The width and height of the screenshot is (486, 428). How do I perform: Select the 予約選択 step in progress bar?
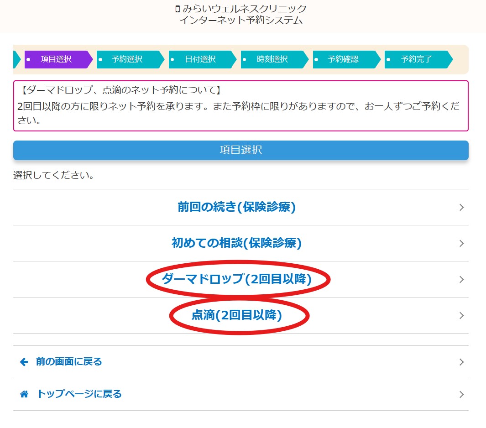[130, 59]
